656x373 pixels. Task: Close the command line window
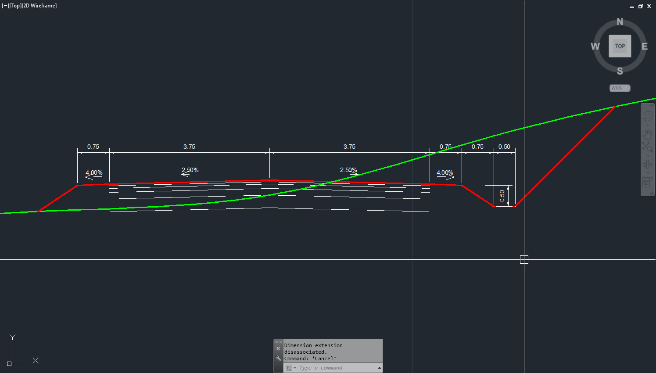point(278,348)
